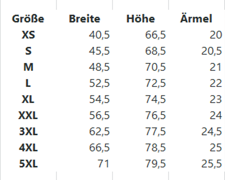This screenshot has height=180, width=225.
Task: Select the 5XL size cell
Action: [28, 164]
